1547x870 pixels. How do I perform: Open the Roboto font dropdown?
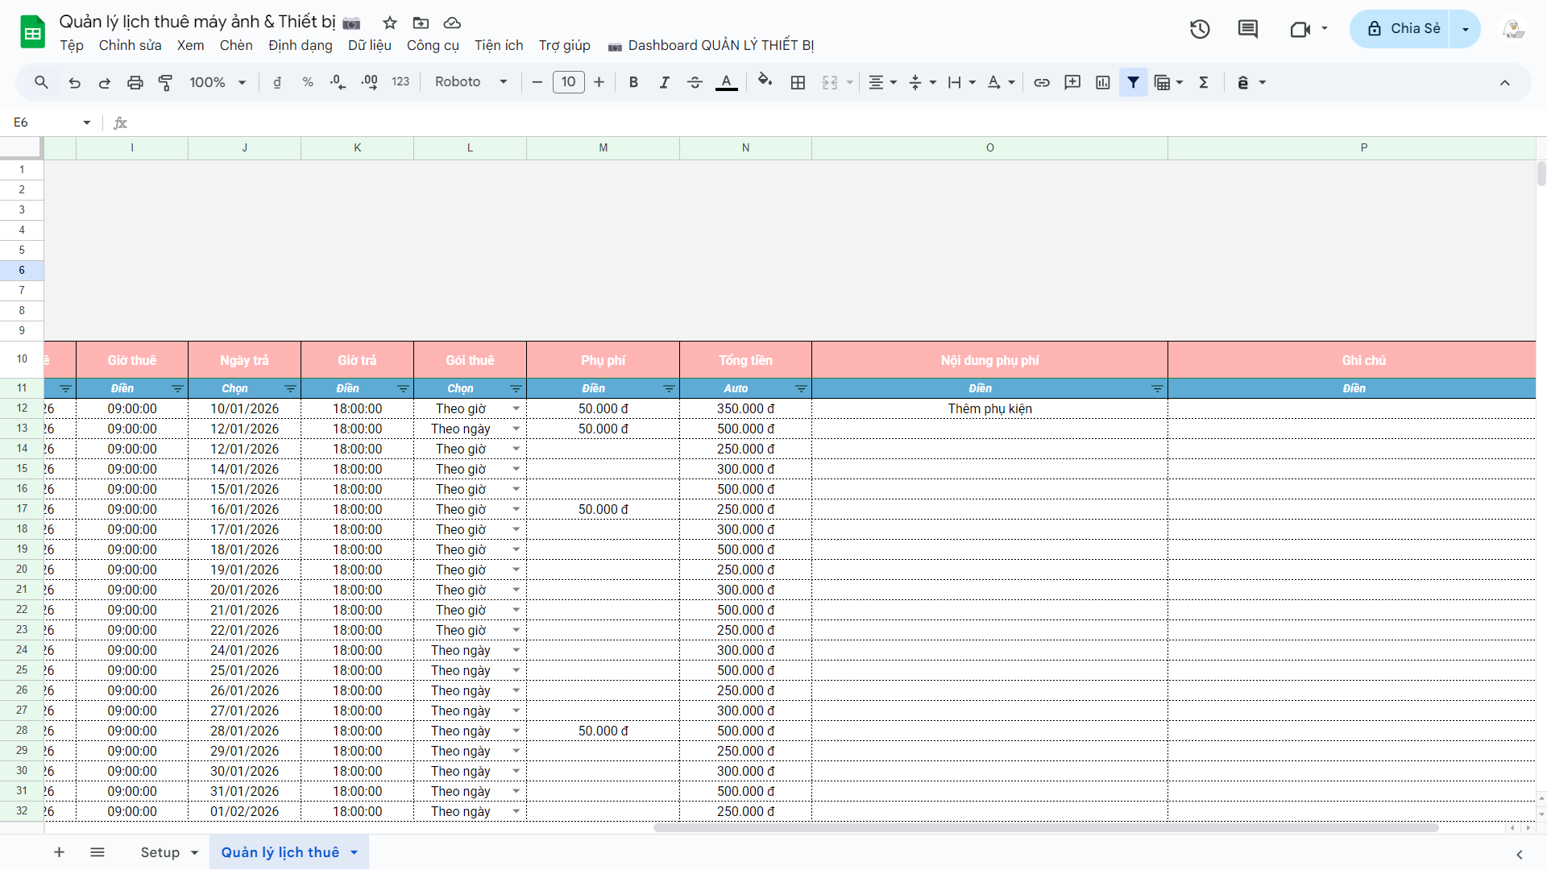click(471, 82)
